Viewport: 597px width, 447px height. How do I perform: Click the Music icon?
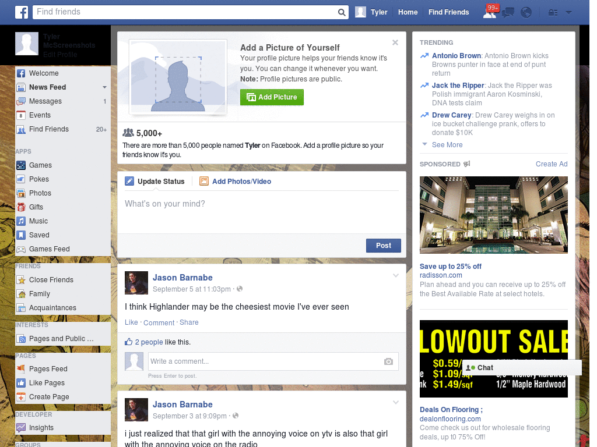[x=21, y=221]
